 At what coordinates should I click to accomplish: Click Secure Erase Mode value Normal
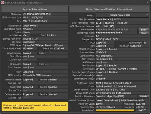(x=99, y=75)
